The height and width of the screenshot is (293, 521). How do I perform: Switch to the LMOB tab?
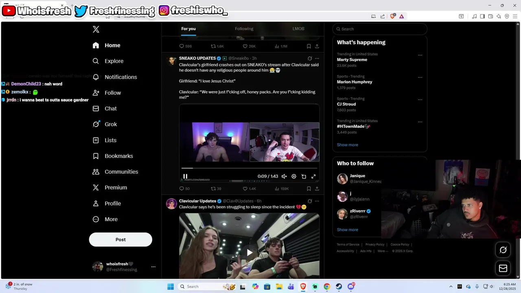(x=298, y=29)
